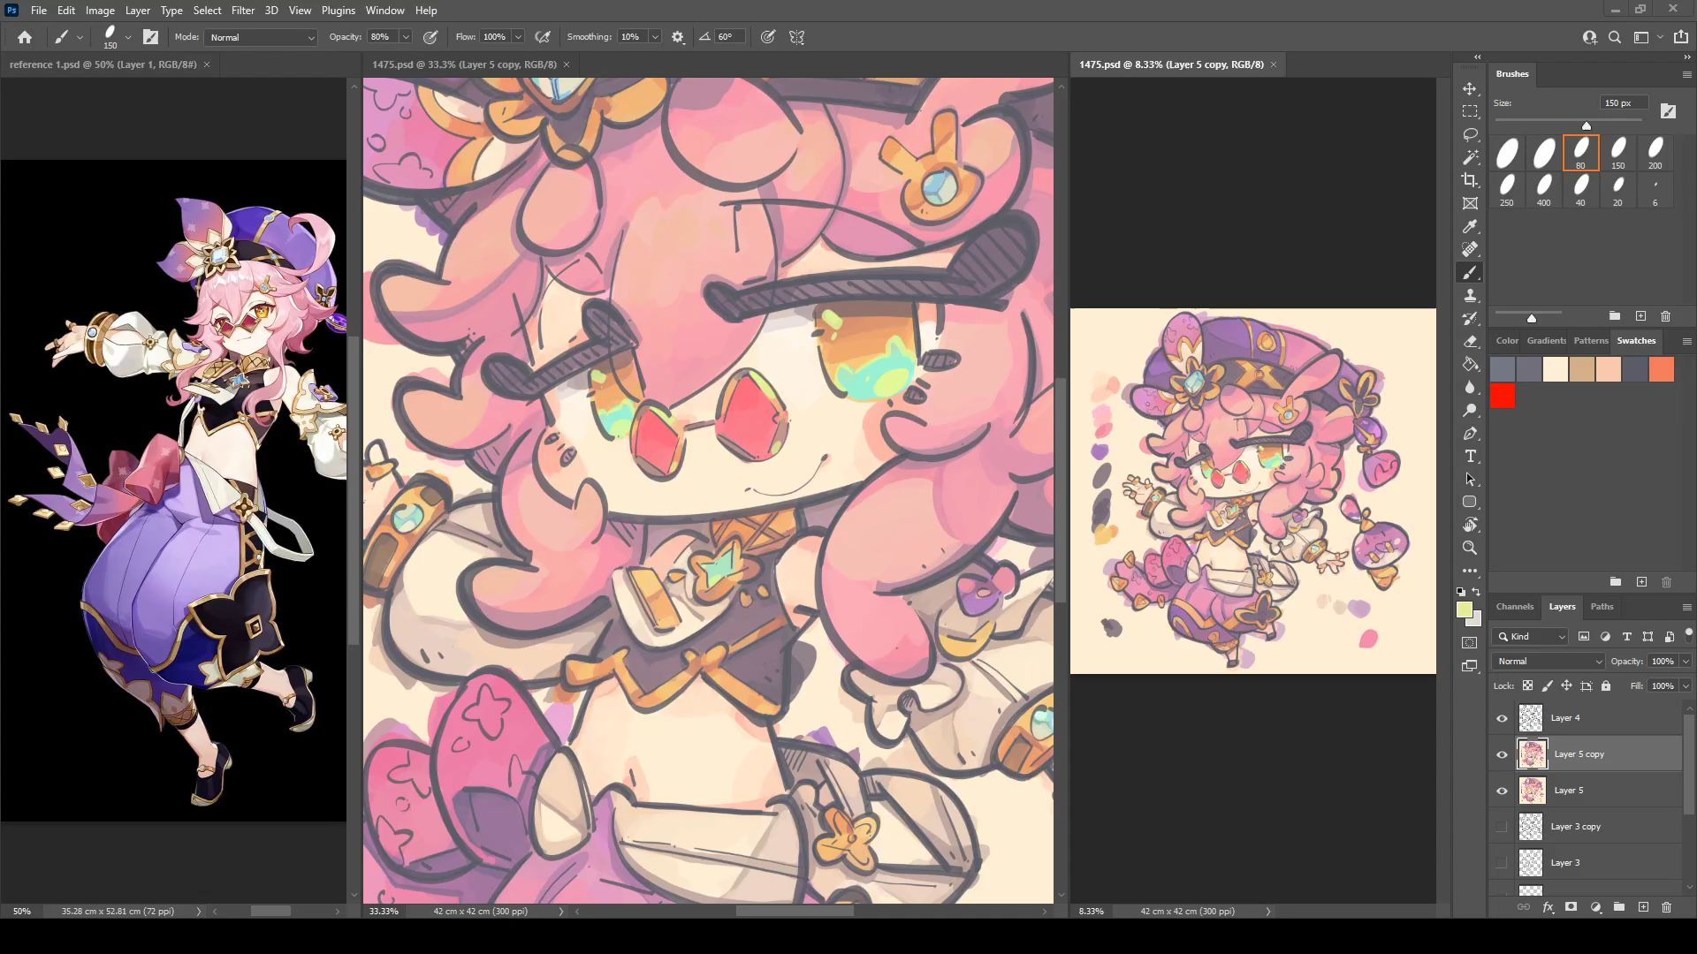Image resolution: width=1697 pixels, height=954 pixels.
Task: Pick the orange swatch
Action: tap(1662, 369)
